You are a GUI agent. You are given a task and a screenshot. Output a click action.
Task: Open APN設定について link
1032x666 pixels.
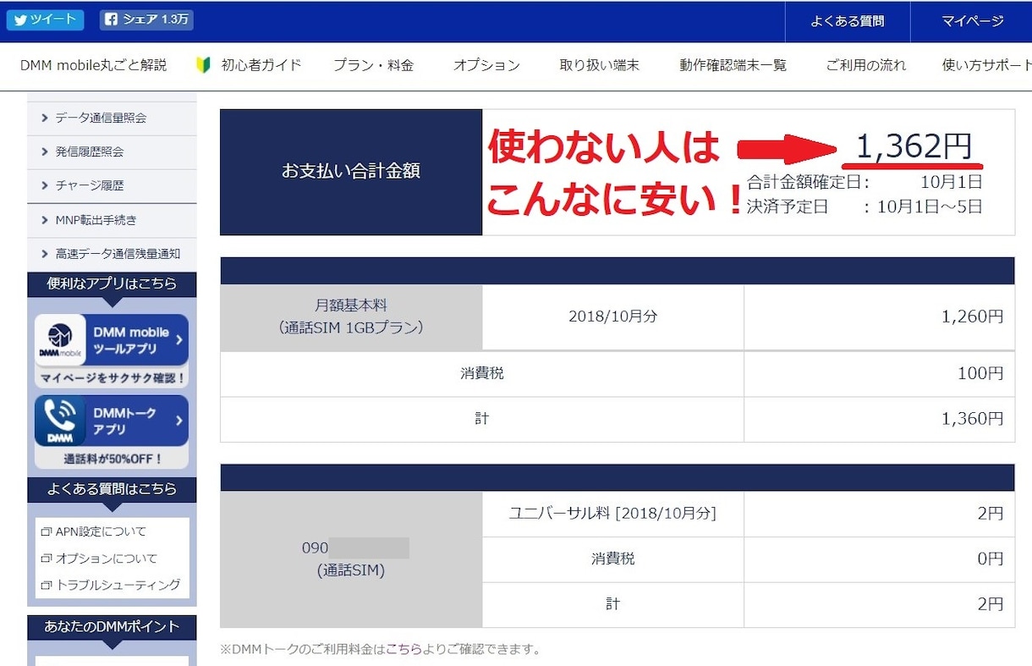101,531
